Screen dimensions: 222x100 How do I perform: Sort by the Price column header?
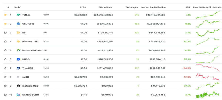click(83, 7)
